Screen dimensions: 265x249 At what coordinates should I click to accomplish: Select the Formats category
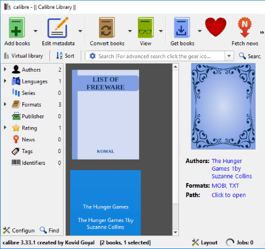(x=32, y=105)
